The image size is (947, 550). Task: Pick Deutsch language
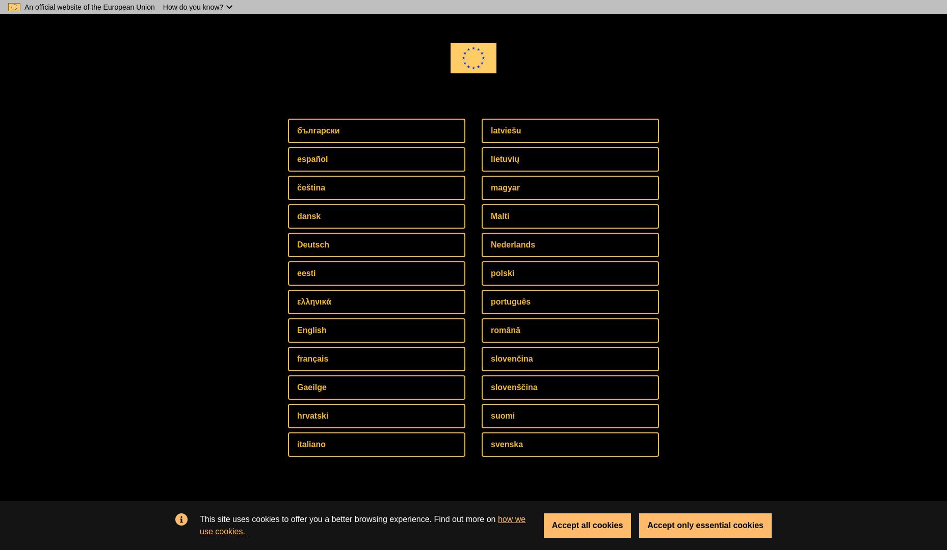pyautogui.click(x=377, y=245)
